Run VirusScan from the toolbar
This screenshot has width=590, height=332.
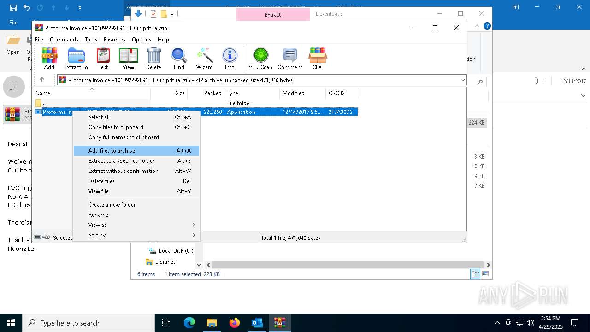[x=260, y=59]
